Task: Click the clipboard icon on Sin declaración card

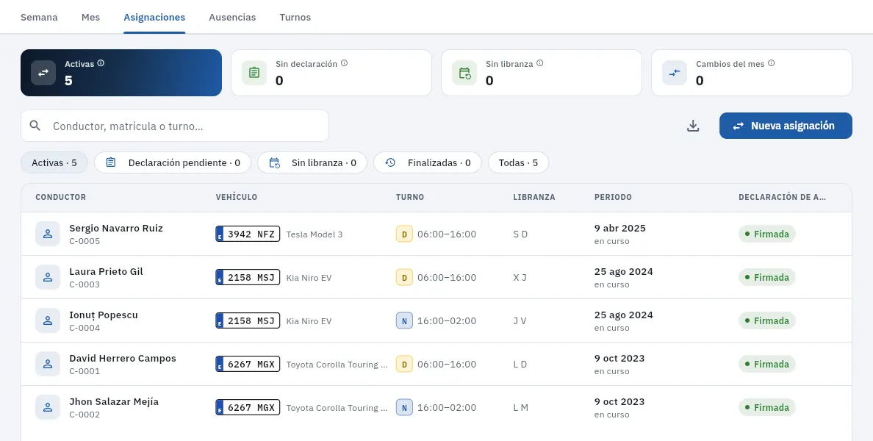Action: [254, 73]
